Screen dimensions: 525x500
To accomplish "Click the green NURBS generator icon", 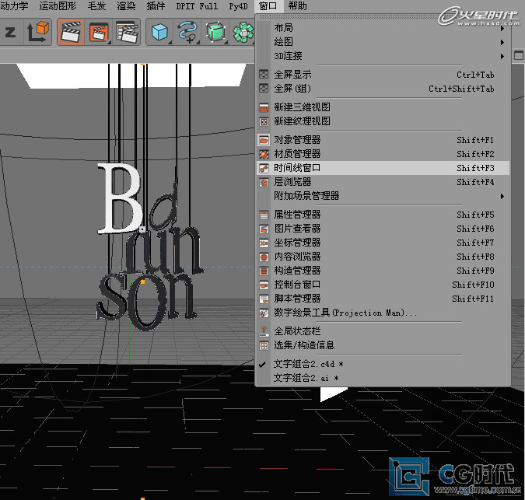I will 215,32.
